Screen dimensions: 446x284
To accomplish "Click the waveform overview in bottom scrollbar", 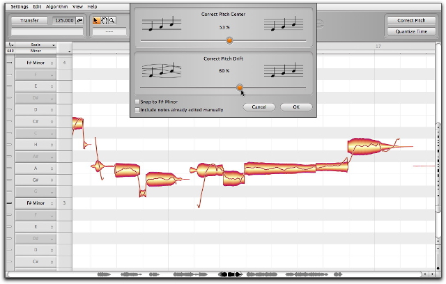I will [219, 274].
